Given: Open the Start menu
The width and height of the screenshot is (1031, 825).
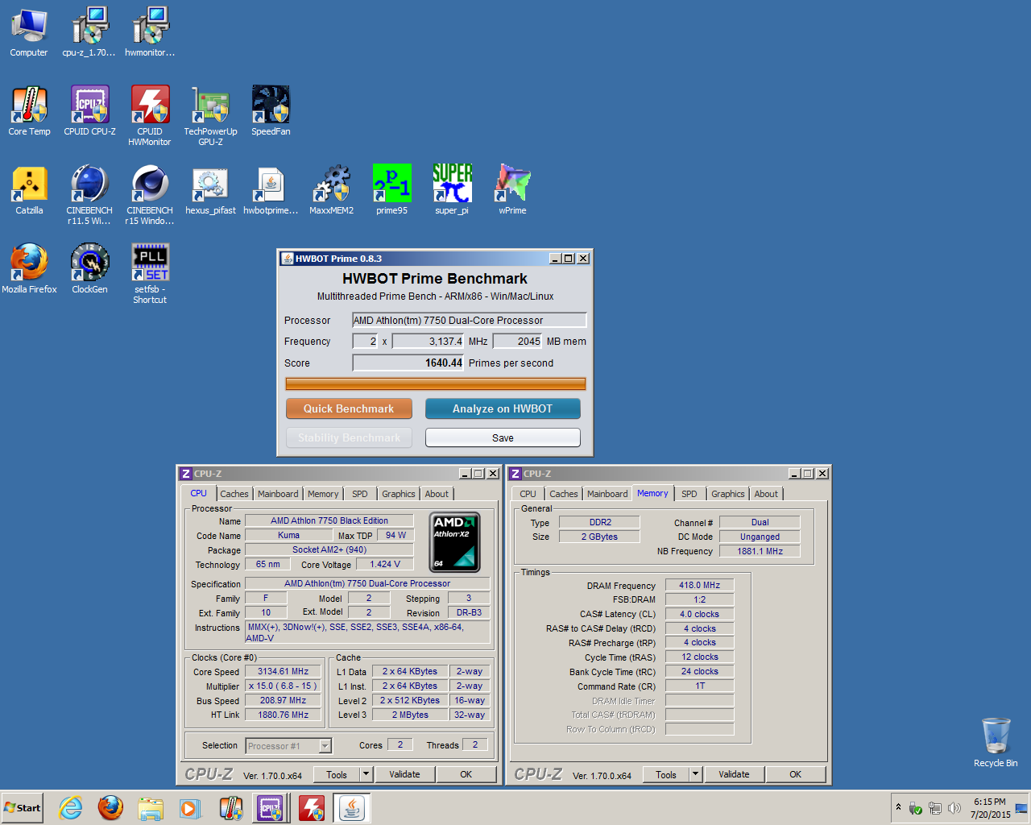Looking at the screenshot, I should click(x=23, y=807).
